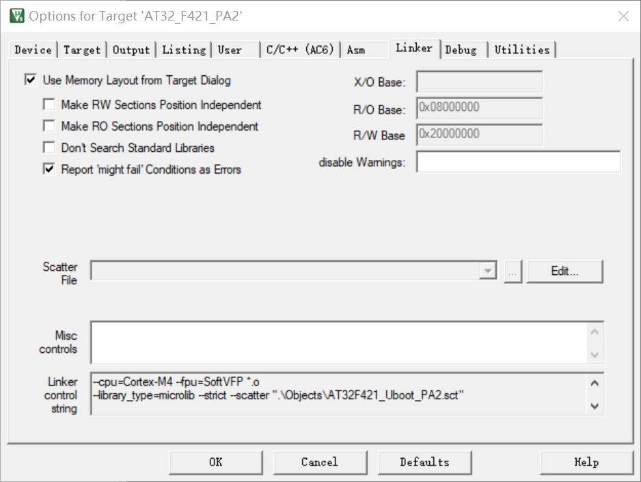Click OK to confirm options
The height and width of the screenshot is (482, 641).
(x=216, y=462)
